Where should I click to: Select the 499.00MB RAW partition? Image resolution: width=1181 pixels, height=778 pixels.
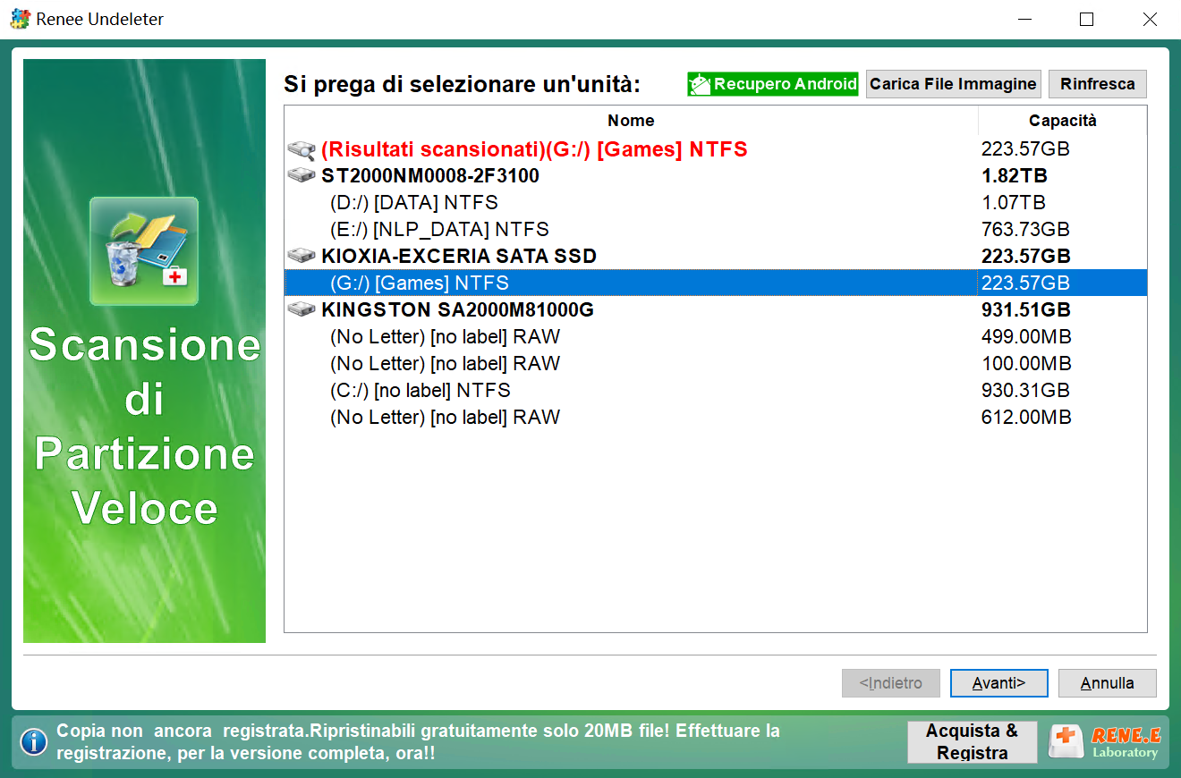click(x=716, y=337)
